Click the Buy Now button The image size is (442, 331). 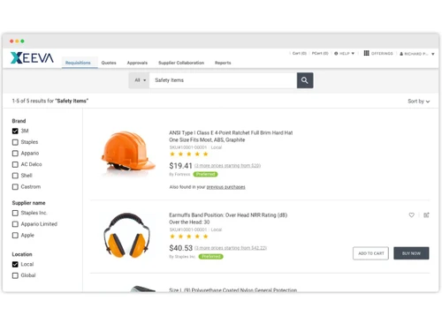click(x=411, y=253)
